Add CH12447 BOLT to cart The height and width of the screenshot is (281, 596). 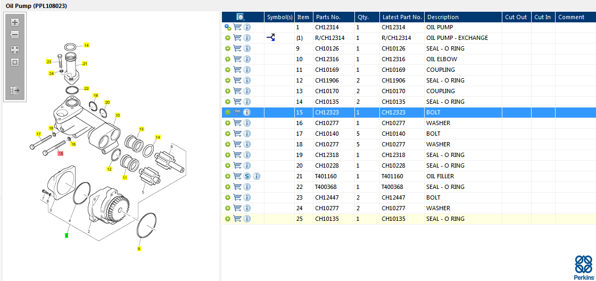(237, 198)
